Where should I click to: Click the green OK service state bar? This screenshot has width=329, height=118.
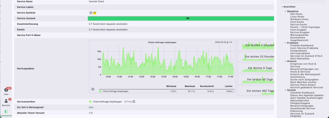(181, 18)
